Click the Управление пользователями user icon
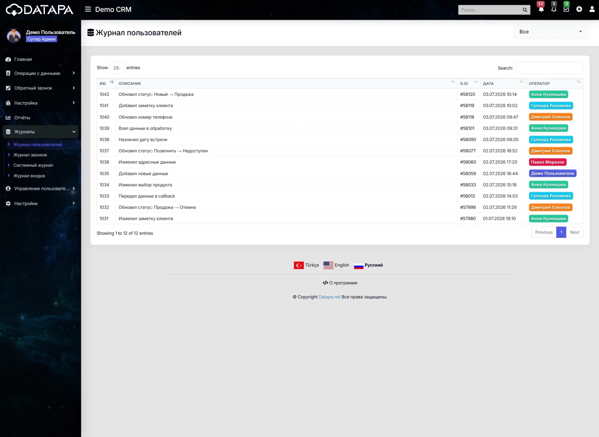The width and height of the screenshot is (599, 437). (8, 189)
